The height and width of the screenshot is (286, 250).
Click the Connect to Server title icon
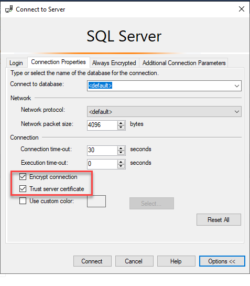tap(9, 9)
